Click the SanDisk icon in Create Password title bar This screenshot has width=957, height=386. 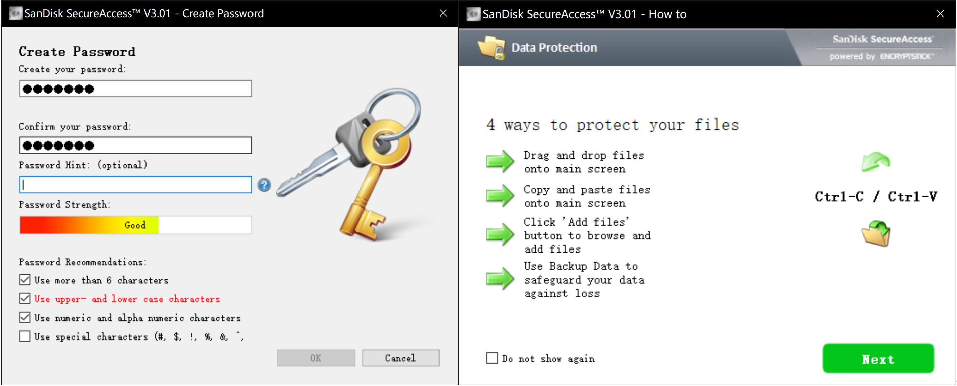coord(15,14)
